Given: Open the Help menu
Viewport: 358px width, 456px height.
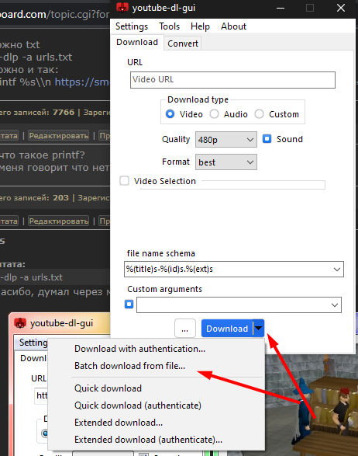Looking at the screenshot, I should pyautogui.click(x=200, y=26).
